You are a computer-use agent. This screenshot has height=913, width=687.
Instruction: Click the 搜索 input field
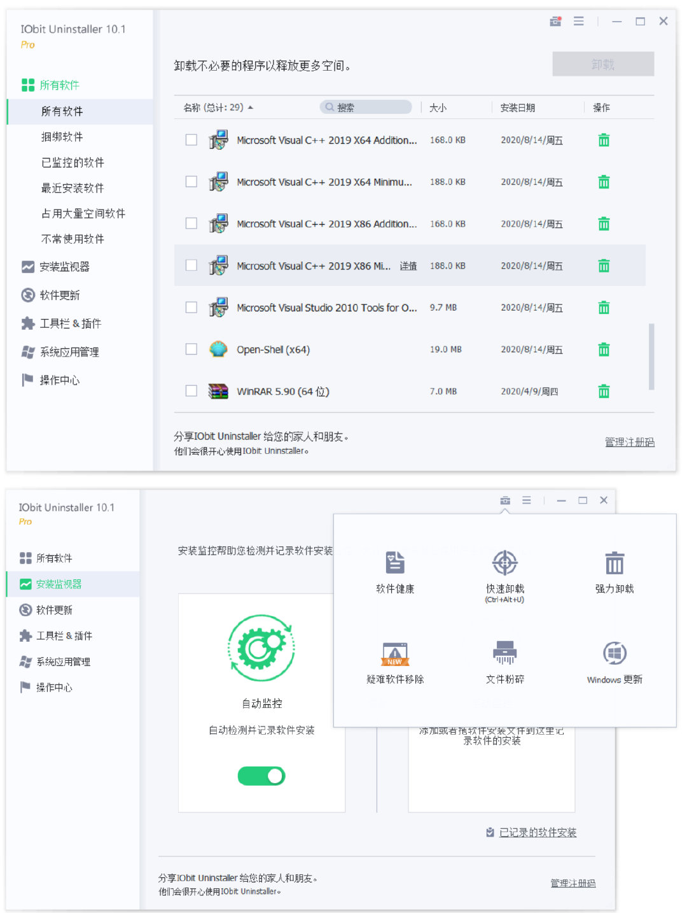[x=366, y=108]
